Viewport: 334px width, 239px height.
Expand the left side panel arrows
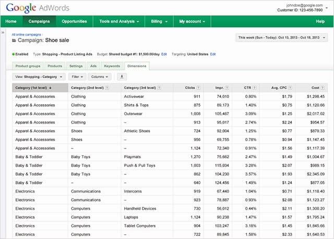click(x=3, y=33)
